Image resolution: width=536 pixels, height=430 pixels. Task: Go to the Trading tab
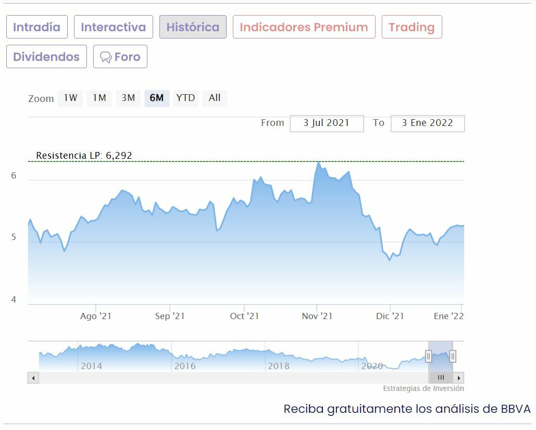click(412, 27)
